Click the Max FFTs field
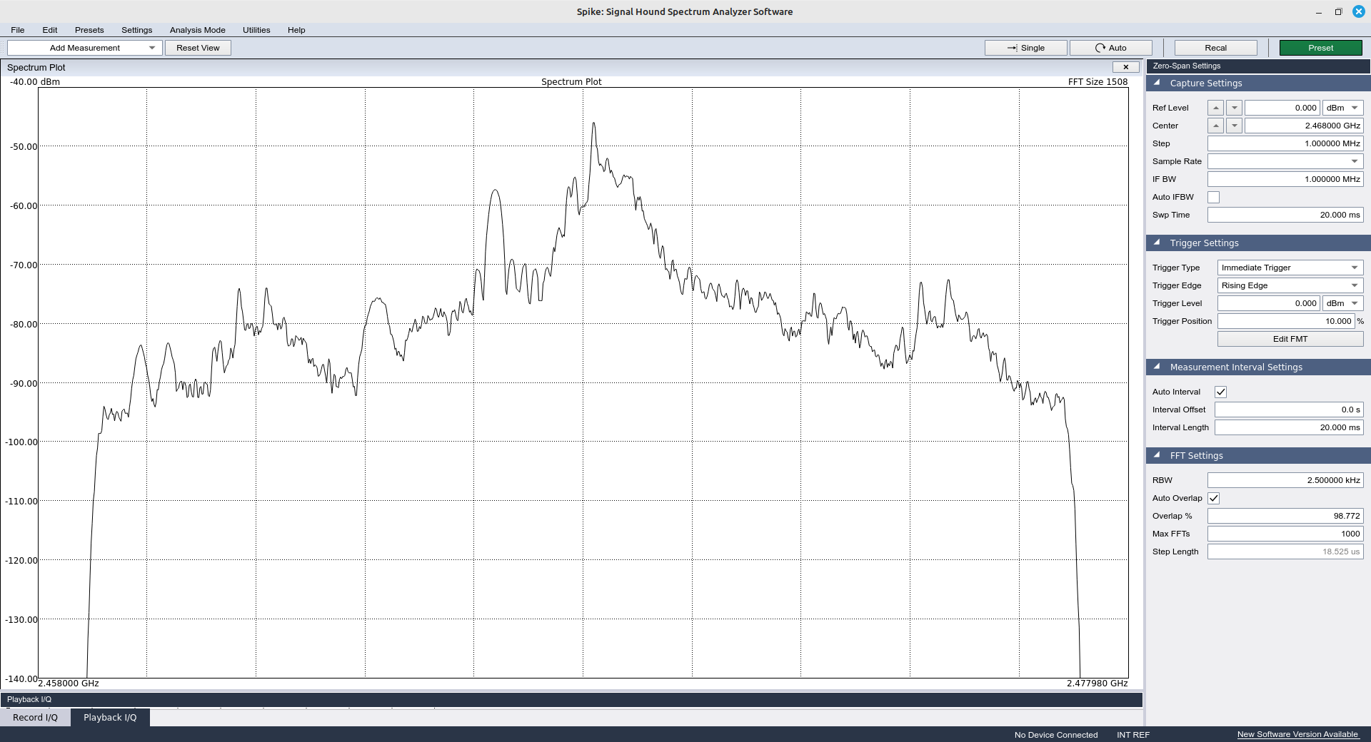 tap(1285, 534)
